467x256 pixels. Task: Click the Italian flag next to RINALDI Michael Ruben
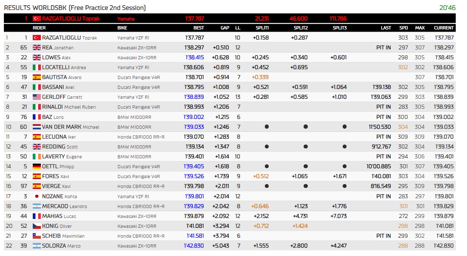pyautogui.click(x=37, y=107)
